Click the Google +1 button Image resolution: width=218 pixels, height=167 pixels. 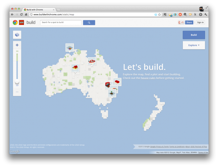click(181, 22)
